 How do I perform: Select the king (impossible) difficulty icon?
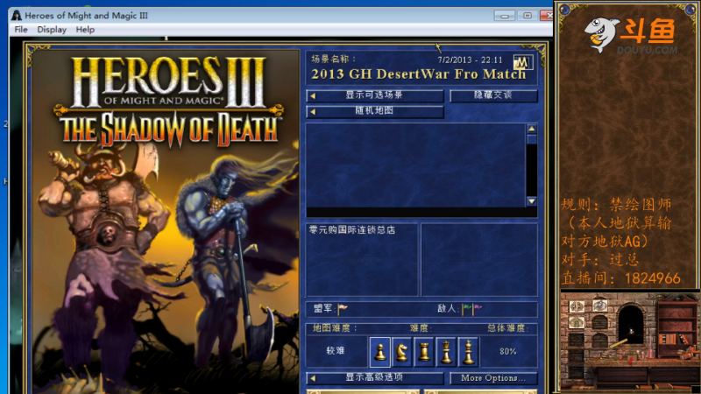pos(468,352)
